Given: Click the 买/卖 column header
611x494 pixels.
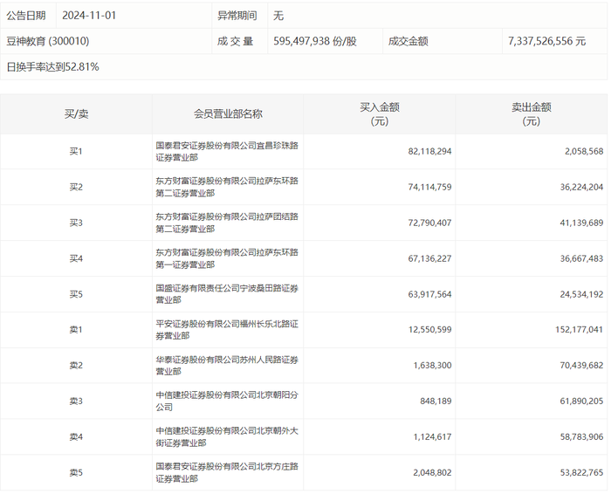Looking at the screenshot, I should (77, 114).
